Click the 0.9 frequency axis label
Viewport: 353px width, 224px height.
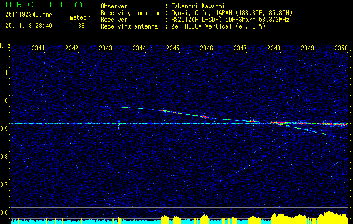pyautogui.click(x=4, y=129)
